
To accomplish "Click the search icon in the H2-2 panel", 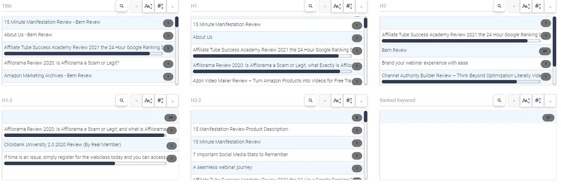I will [x=310, y=100].
